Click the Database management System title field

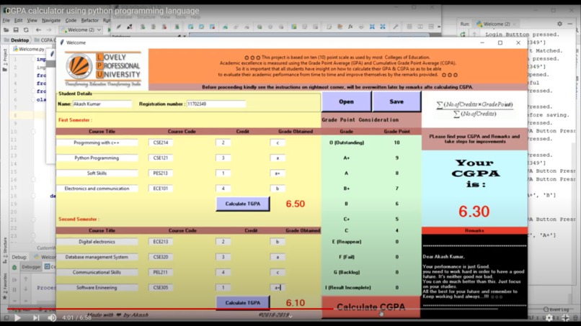pos(97,257)
